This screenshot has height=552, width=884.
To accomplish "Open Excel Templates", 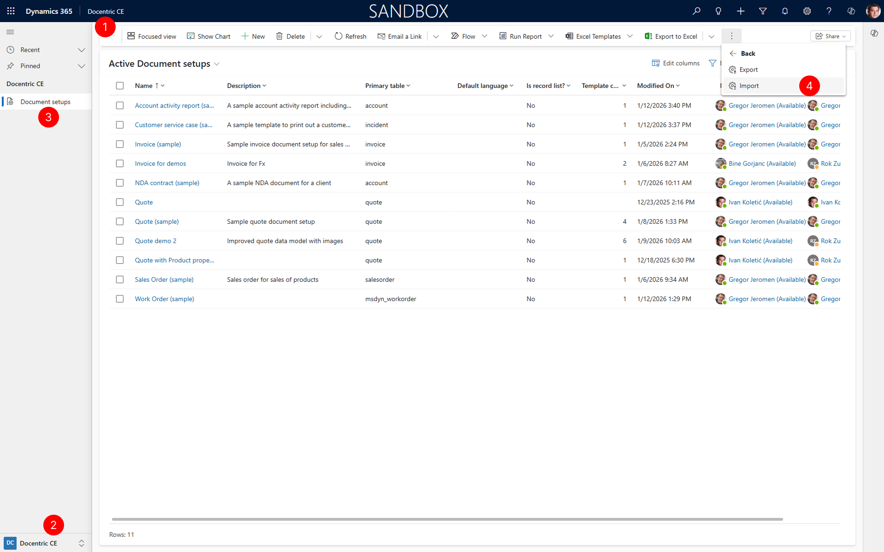I will coord(594,36).
